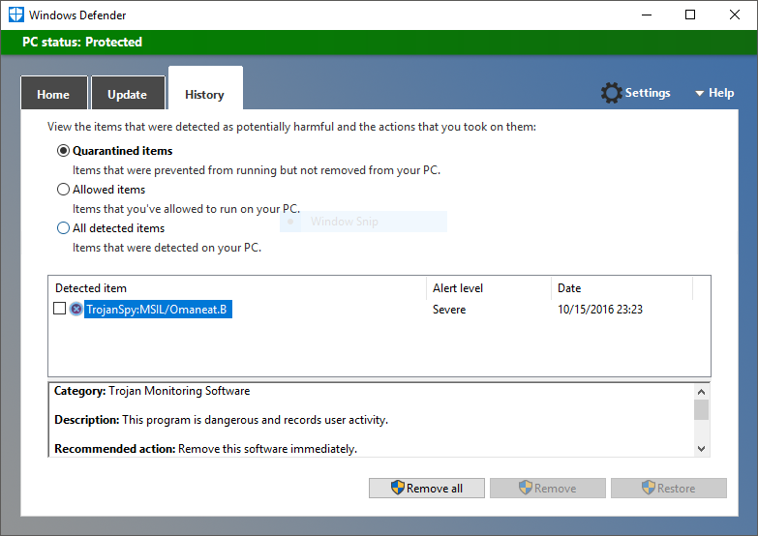The height and width of the screenshot is (536, 758).
Task: Choose the All detected items option
Action: click(x=64, y=228)
